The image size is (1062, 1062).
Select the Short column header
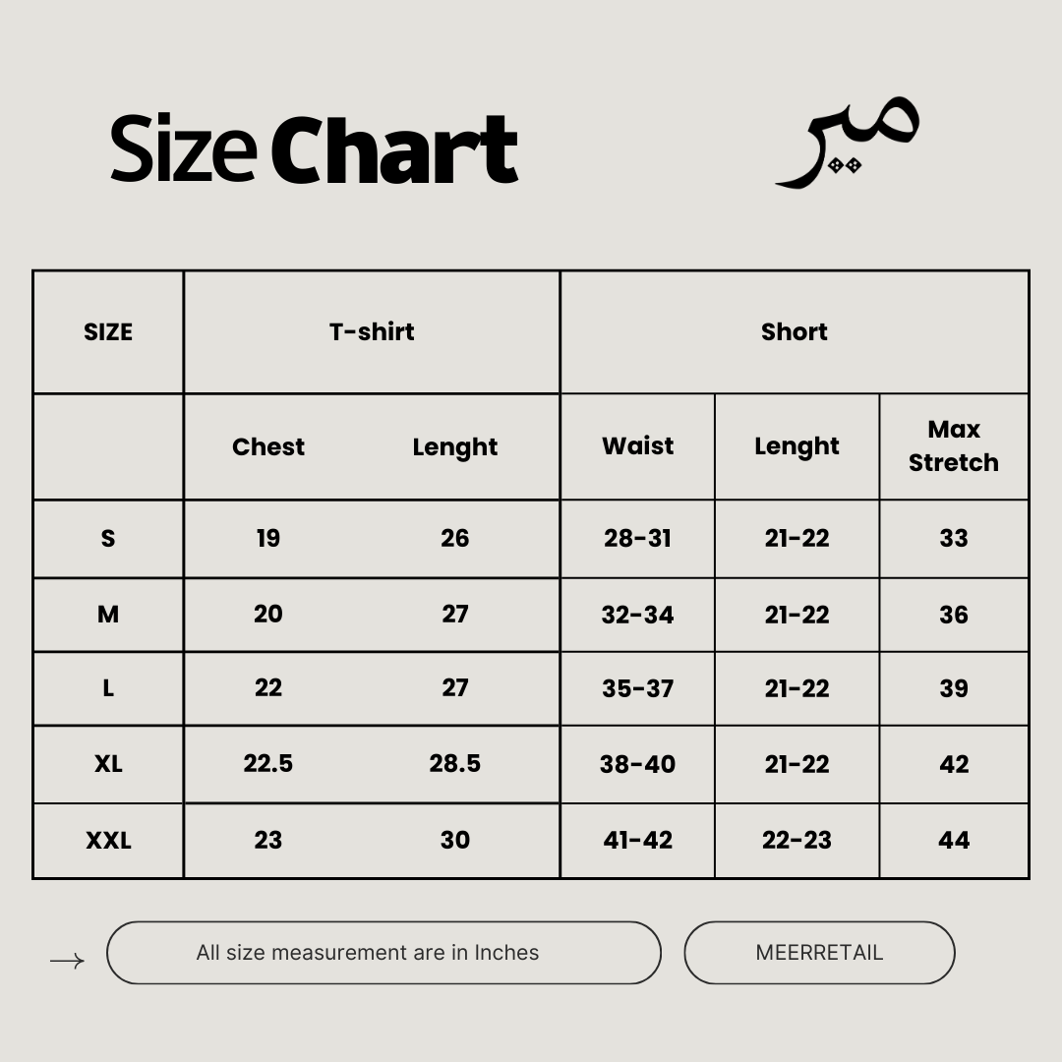tap(795, 331)
